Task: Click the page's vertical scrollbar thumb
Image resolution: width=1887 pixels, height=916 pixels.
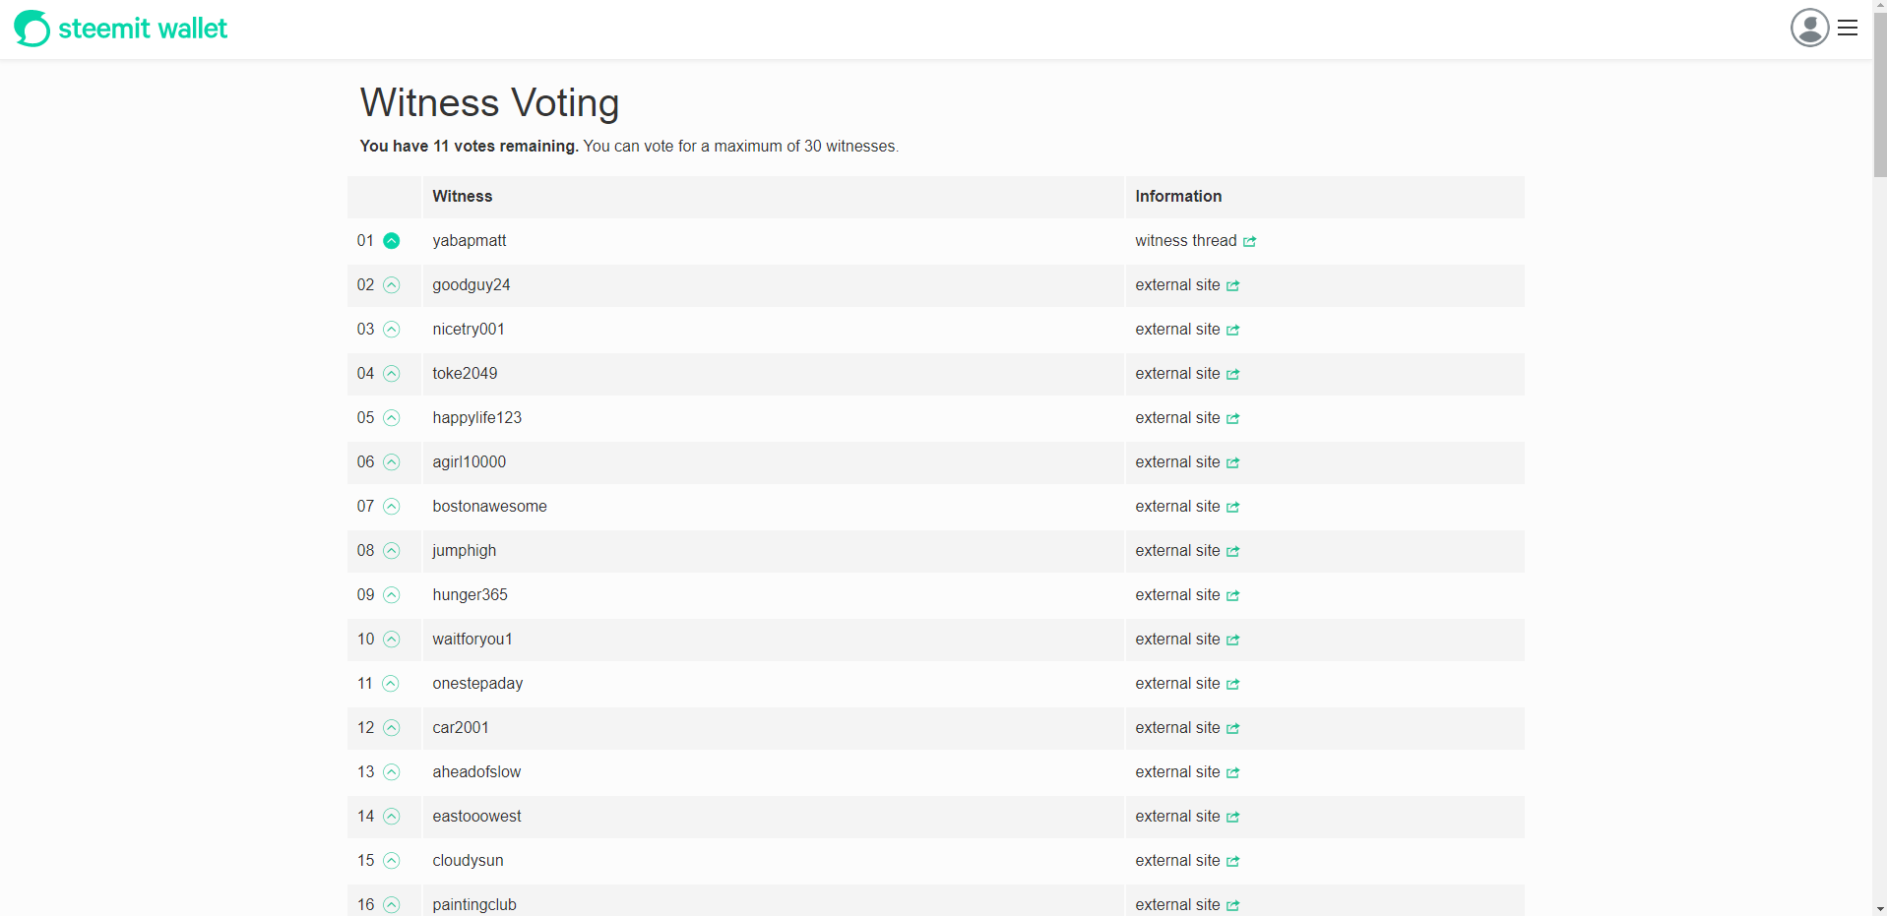Action: tap(1879, 98)
